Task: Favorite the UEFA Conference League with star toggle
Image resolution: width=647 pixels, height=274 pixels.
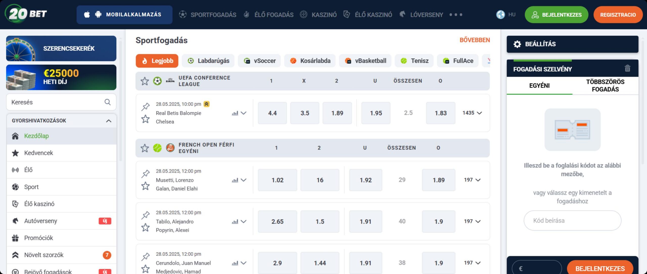Action: (x=145, y=81)
